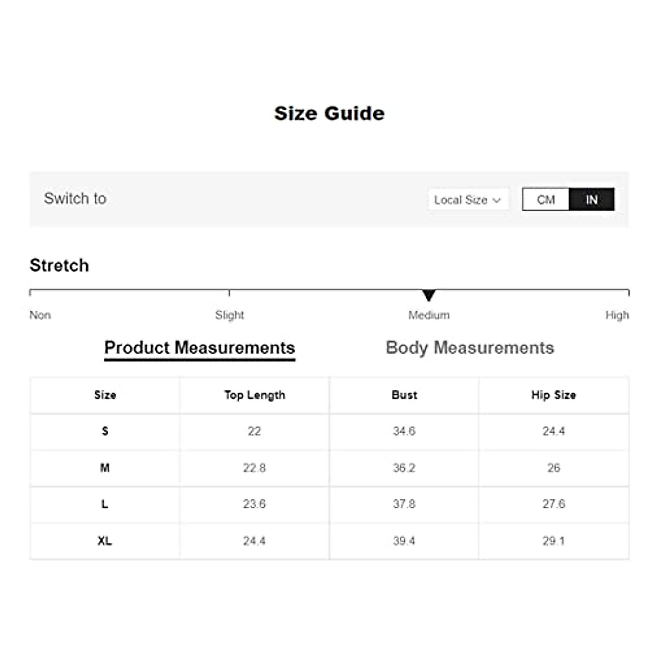The height and width of the screenshot is (649, 649).
Task: Click the Medium stretch marker triangle
Action: [x=429, y=295]
